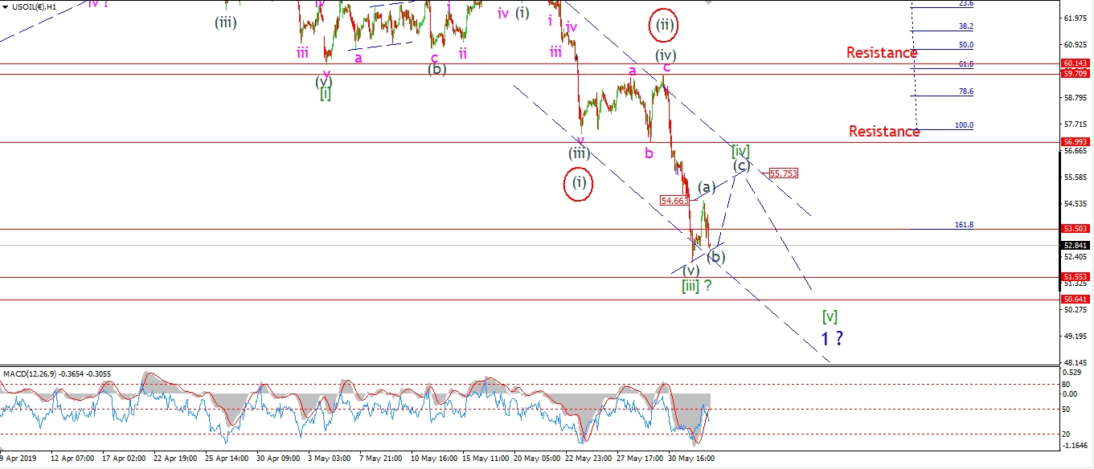
Task: Select the 56.993 price level tag
Action: tap(1075, 142)
